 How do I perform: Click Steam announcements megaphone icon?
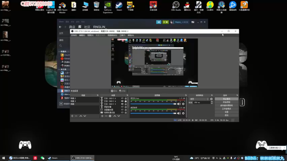click(159, 22)
